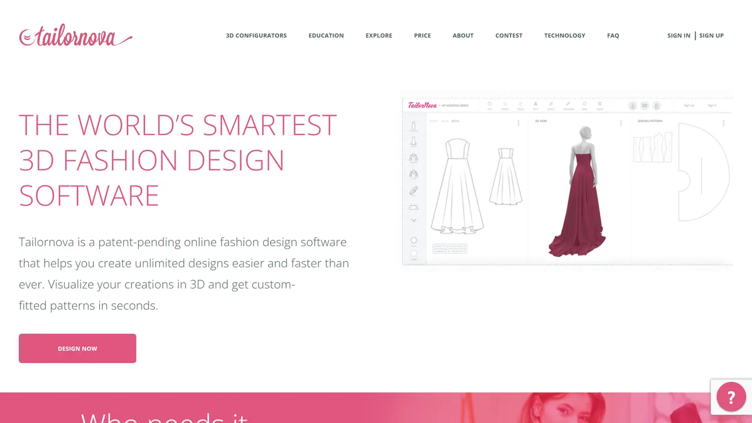Select Technology in the top navigation
This screenshot has height=423, width=752.
(x=565, y=36)
